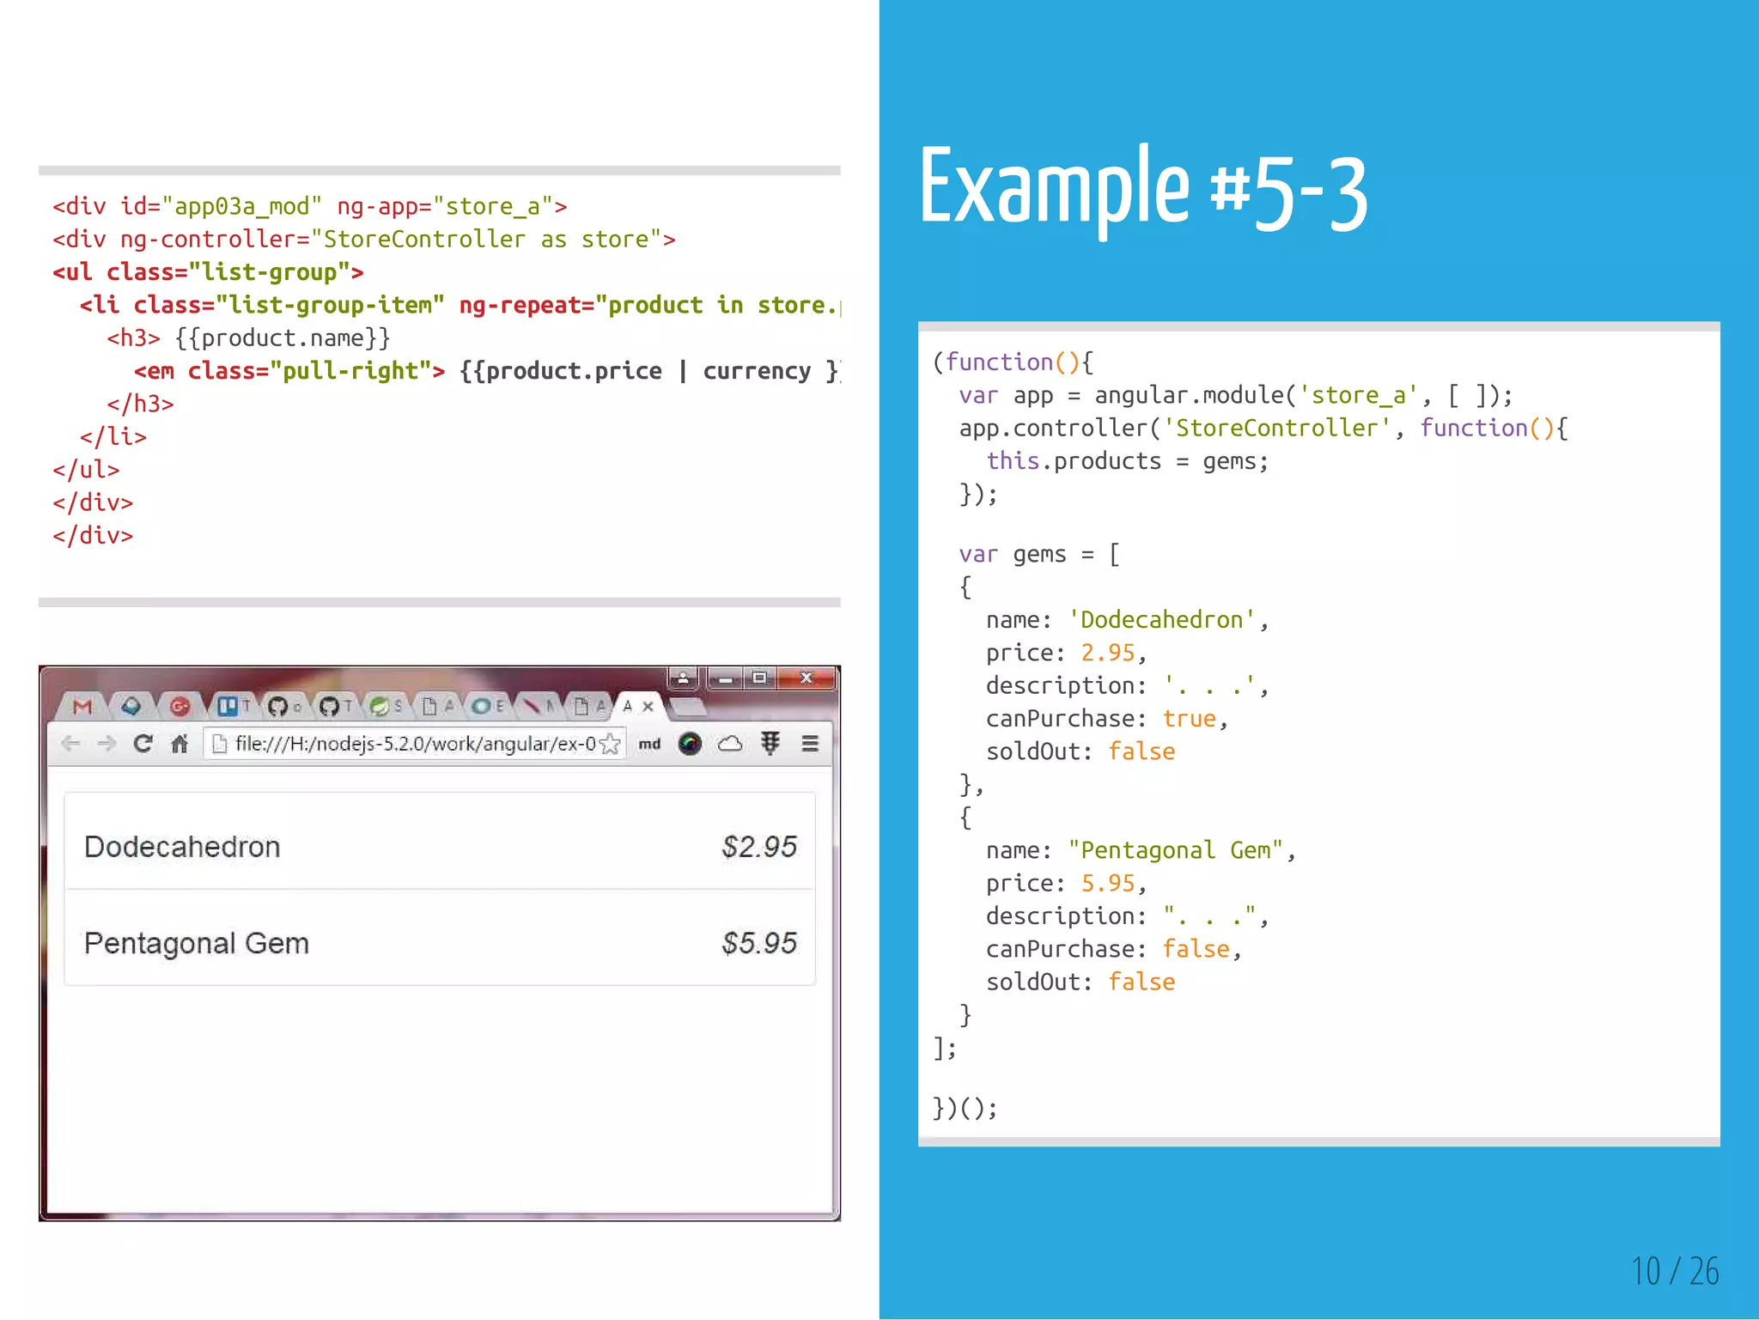Click the 'Example #5-3' slide title

(x=1143, y=189)
